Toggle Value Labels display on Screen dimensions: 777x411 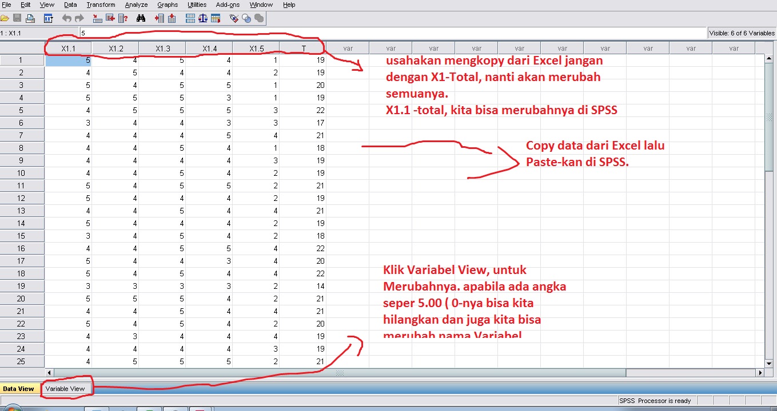click(234, 18)
